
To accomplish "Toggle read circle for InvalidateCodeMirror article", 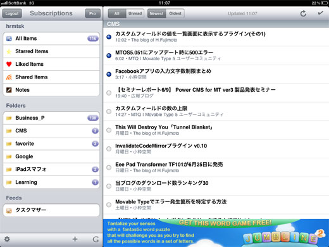I will (x=109, y=149).
